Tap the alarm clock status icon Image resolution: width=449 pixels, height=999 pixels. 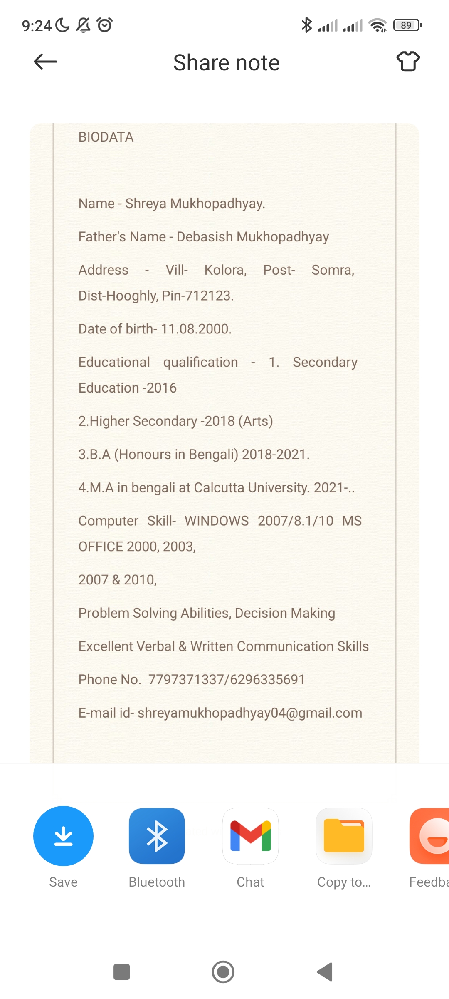tap(105, 25)
